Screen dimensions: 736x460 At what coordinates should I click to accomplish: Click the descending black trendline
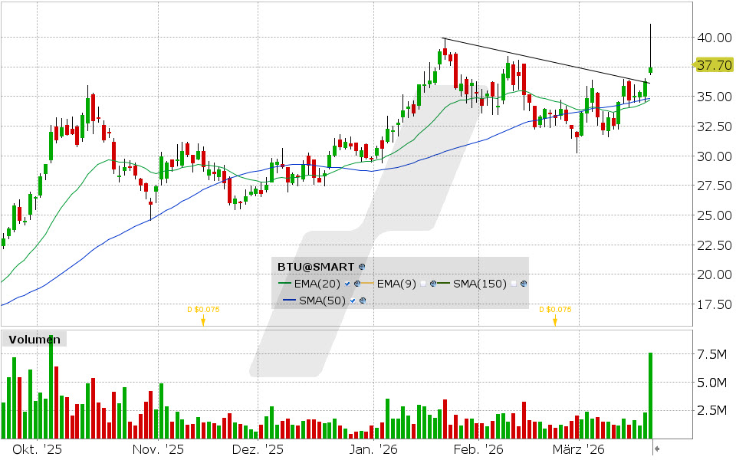544,60
